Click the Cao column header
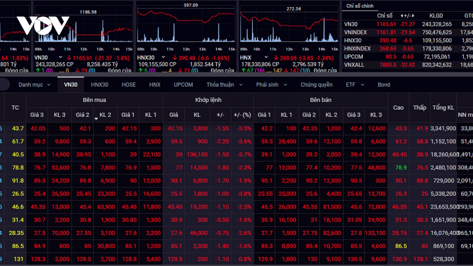 click(398, 108)
